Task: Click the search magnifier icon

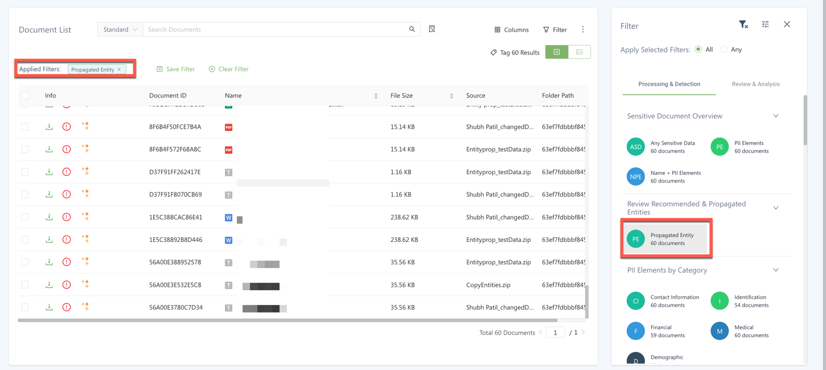Action: pyautogui.click(x=412, y=30)
